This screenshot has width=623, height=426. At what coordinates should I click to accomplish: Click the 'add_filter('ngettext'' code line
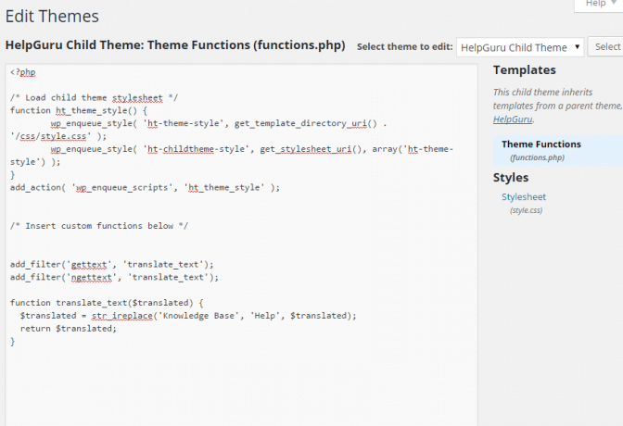(114, 277)
